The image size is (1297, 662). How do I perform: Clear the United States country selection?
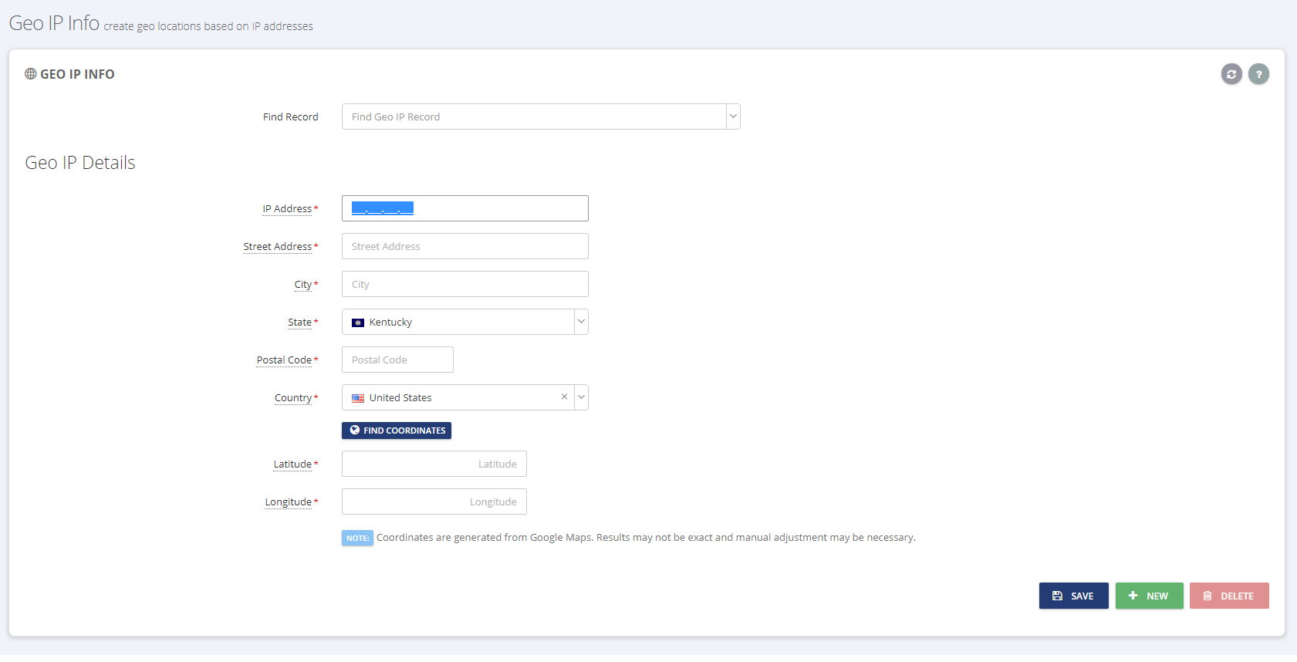pos(564,397)
